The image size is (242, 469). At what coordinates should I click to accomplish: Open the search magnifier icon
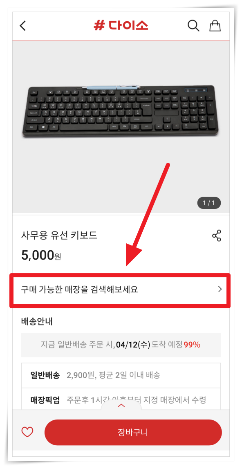point(193,26)
